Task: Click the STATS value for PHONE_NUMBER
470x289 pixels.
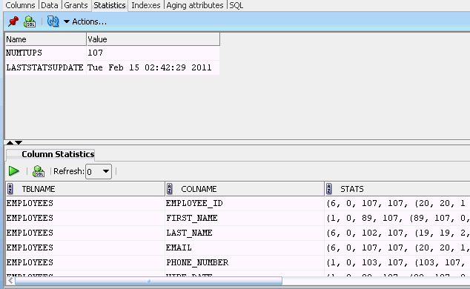Action: point(397,262)
